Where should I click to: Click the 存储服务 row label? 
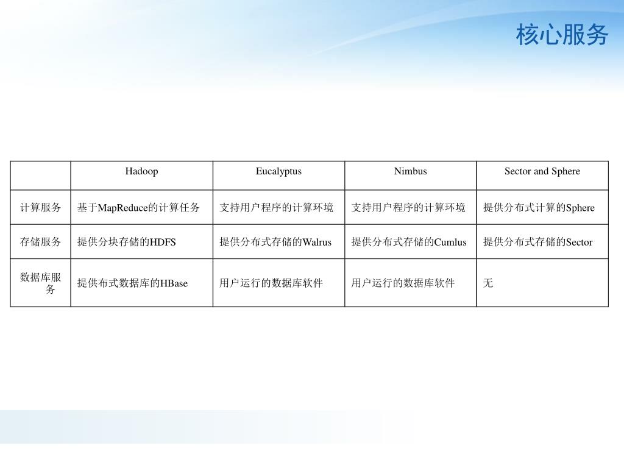[x=40, y=241]
